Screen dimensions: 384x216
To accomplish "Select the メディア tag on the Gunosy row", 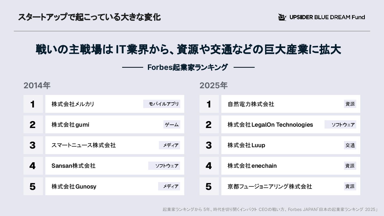I will 169,186.
